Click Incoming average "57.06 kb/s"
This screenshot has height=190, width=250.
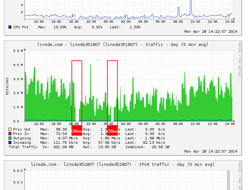pyautogui.click(x=109, y=142)
